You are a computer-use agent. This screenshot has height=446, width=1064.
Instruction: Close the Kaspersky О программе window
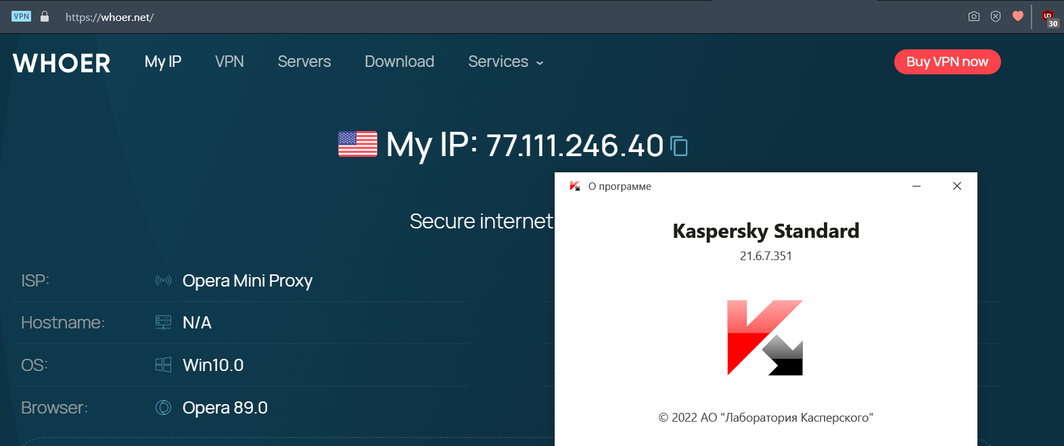coord(957,186)
